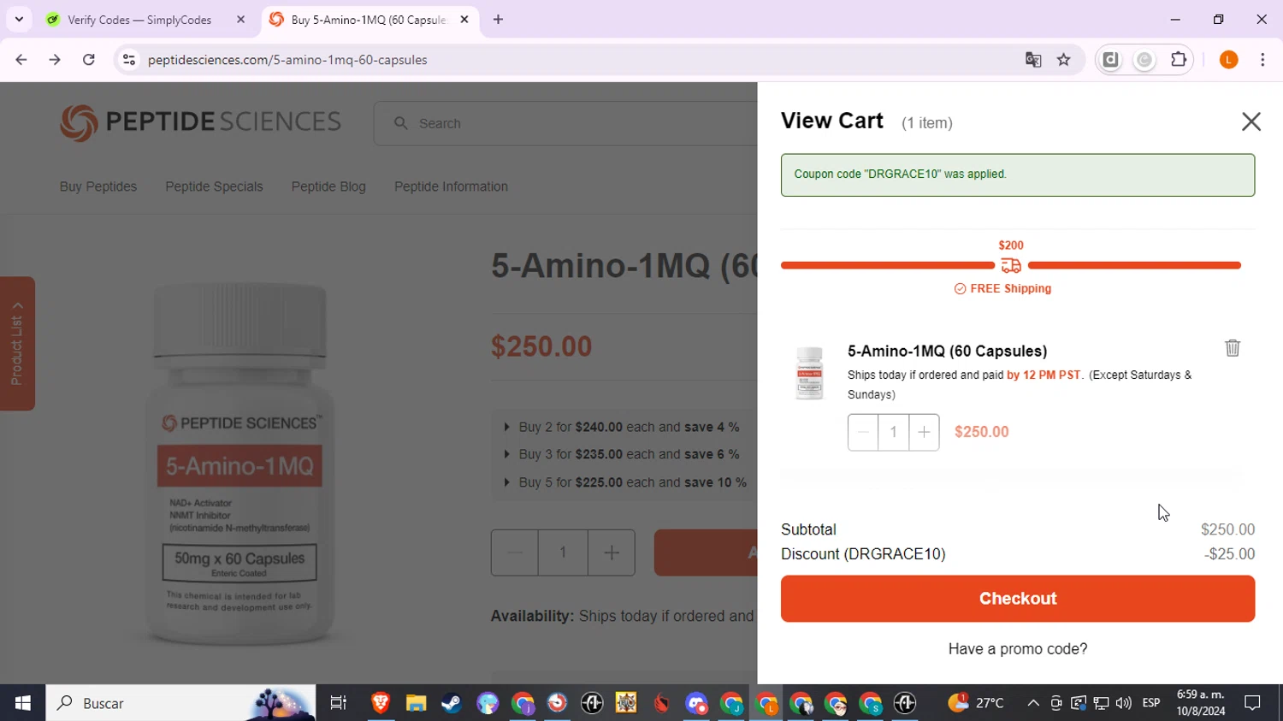The width and height of the screenshot is (1283, 721).
Task: Expand "Buy 2 for $240.00" offer
Action: pos(623,427)
